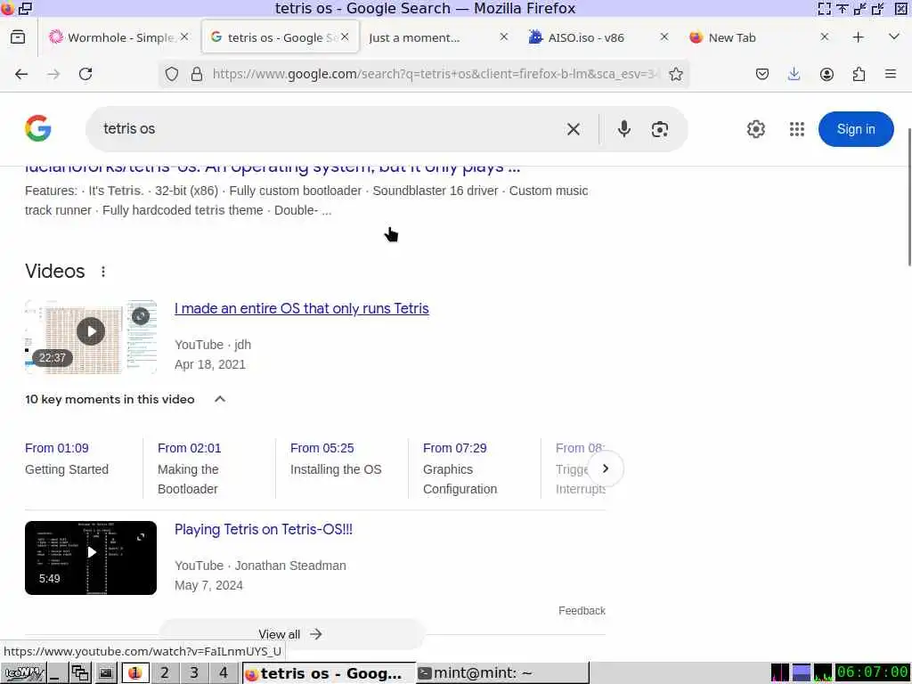Jump to From 07:29 Graphics Configuration
The image size is (912, 684).
(460, 468)
